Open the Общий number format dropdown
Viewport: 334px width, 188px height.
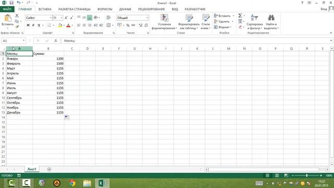coord(147,18)
